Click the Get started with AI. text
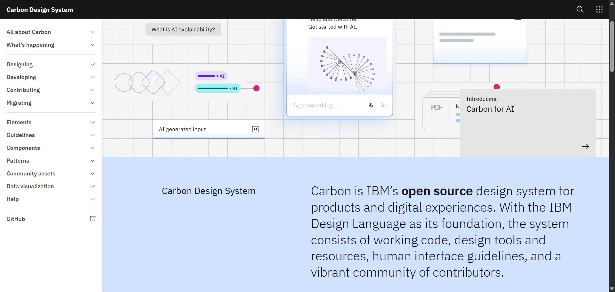The image size is (615, 292). pyautogui.click(x=332, y=27)
